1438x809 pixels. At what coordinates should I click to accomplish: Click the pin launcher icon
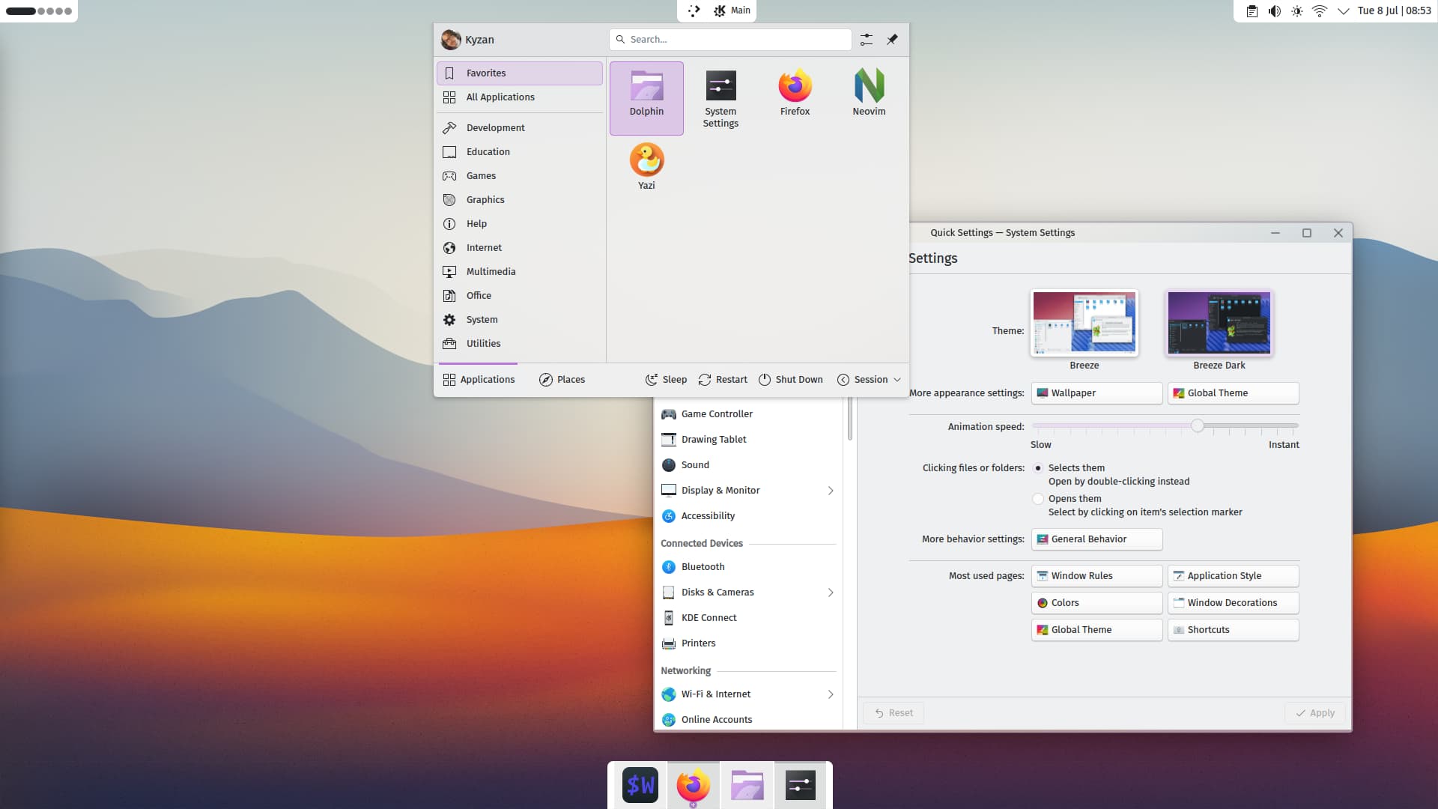point(892,40)
